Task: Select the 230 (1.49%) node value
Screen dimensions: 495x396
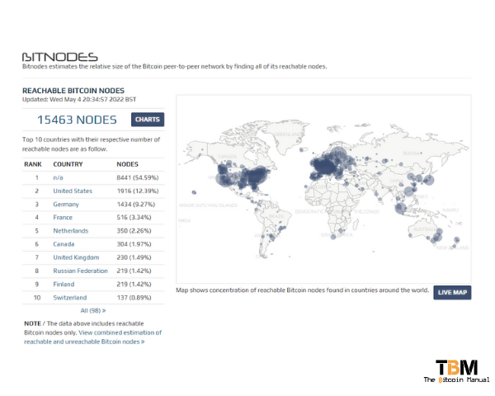Action: (x=134, y=257)
